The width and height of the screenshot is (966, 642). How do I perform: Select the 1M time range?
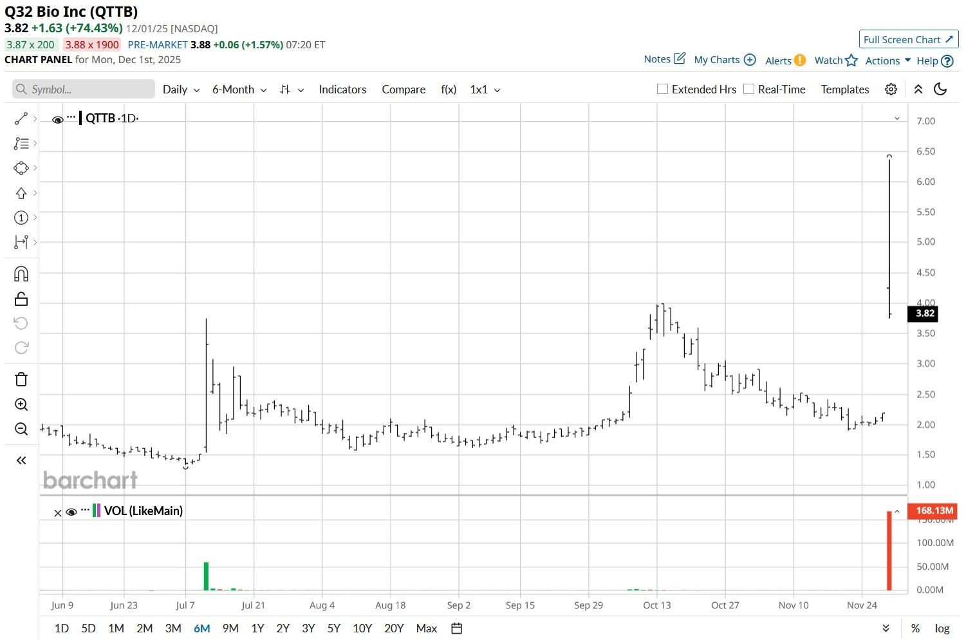click(116, 628)
